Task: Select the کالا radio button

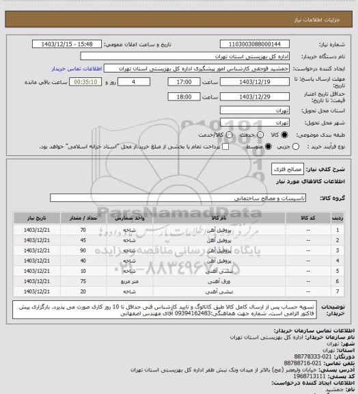Action: [284, 135]
